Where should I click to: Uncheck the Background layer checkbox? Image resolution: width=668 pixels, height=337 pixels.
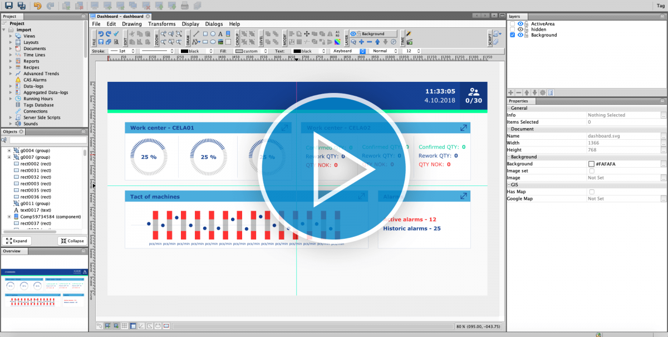(x=512, y=35)
